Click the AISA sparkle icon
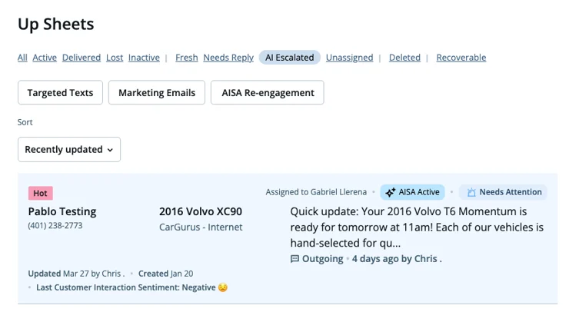569x312 pixels. click(390, 192)
